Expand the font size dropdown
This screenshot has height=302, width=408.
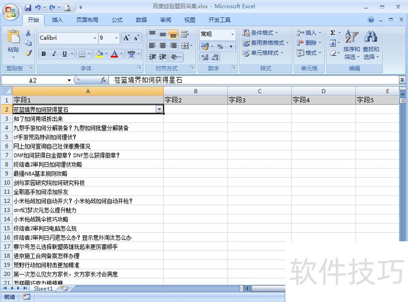[116, 38]
